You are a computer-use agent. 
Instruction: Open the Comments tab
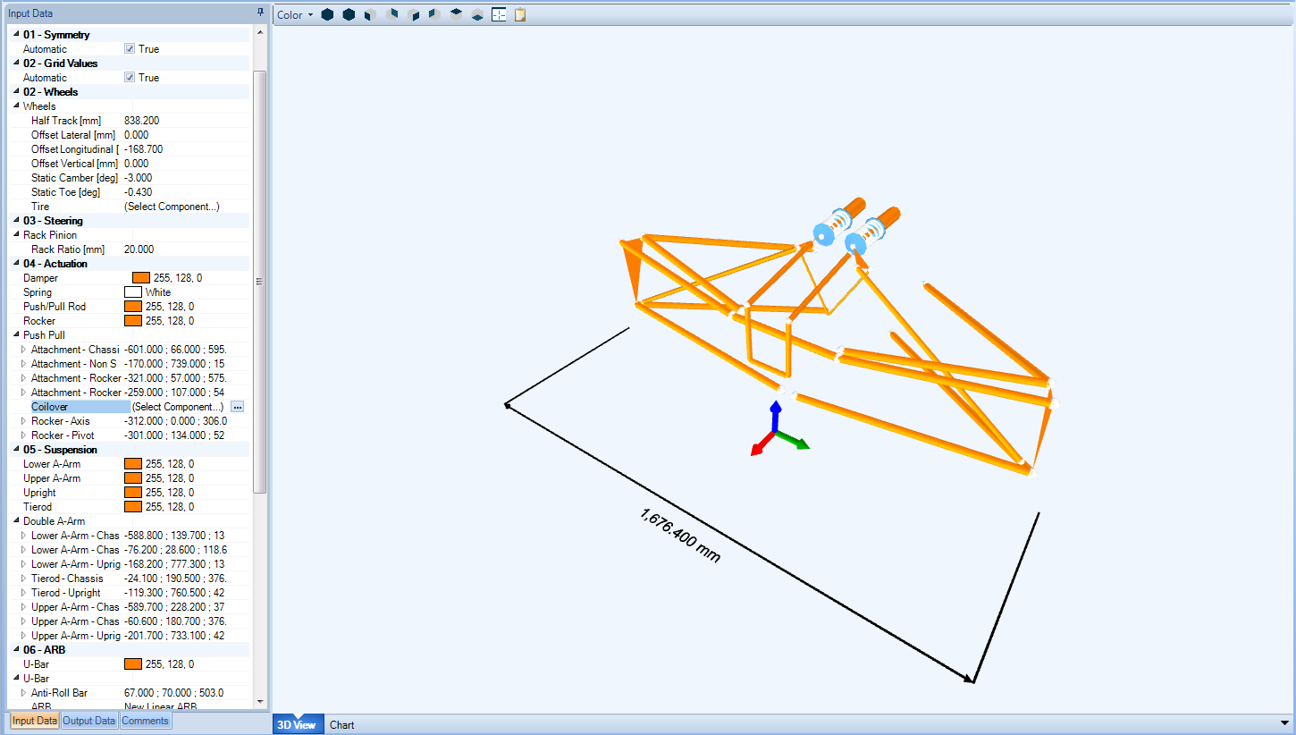[145, 721]
